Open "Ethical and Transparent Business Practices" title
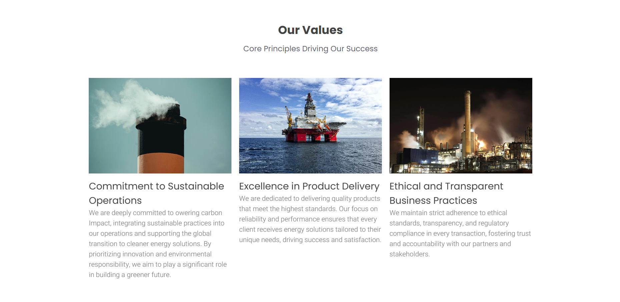Screen dimensions: 620x302 pyautogui.click(x=446, y=193)
